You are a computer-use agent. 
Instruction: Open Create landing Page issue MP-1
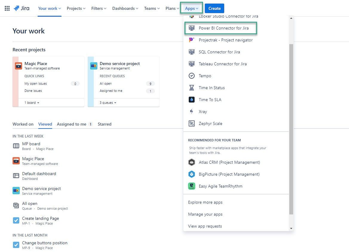(41, 218)
